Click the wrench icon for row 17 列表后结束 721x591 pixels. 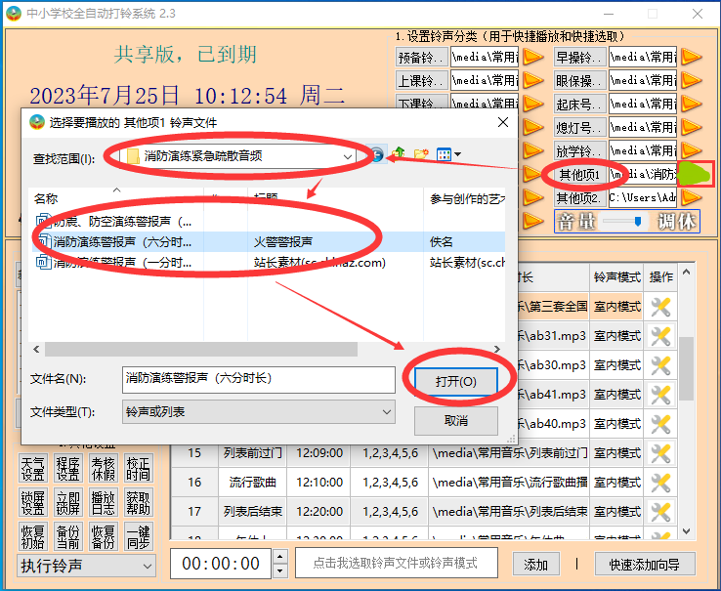[660, 512]
